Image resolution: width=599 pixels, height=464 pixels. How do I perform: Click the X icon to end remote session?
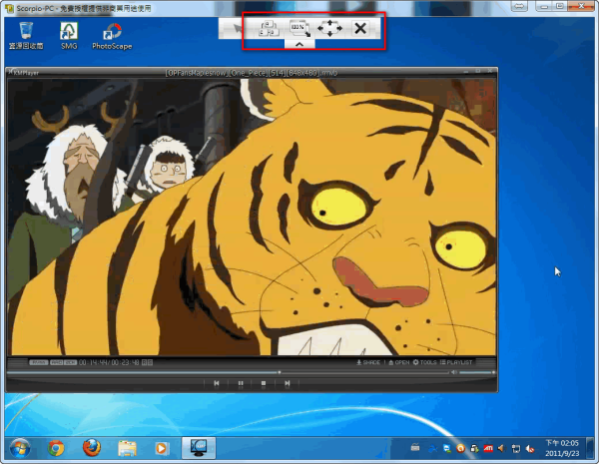[360, 29]
